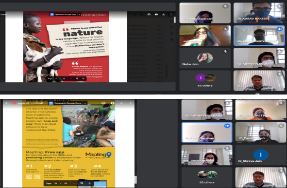Click the page number 24 field
The image size is (287, 188).
pos(56,183)
